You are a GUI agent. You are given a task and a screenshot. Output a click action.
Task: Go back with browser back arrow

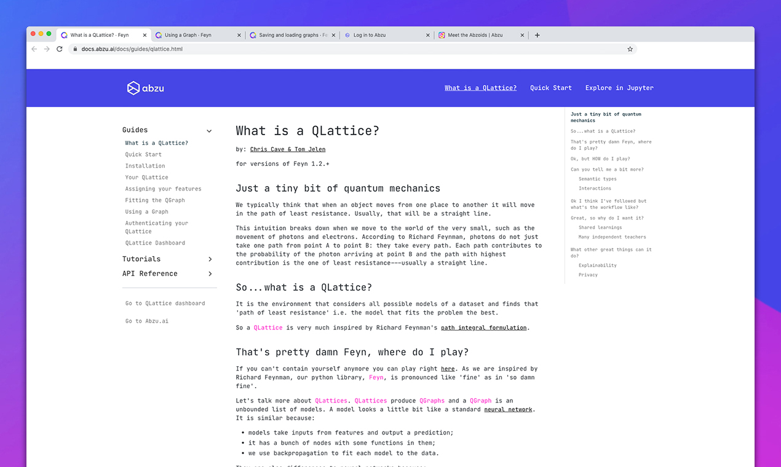(34, 49)
